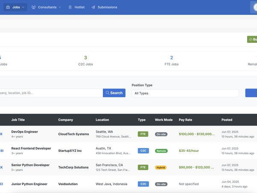This screenshot has width=257, height=193.
Task: Click the Type column header
Action: 142,120
